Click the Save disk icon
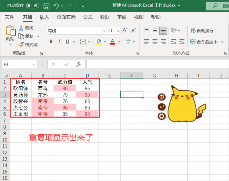 click(46, 6)
